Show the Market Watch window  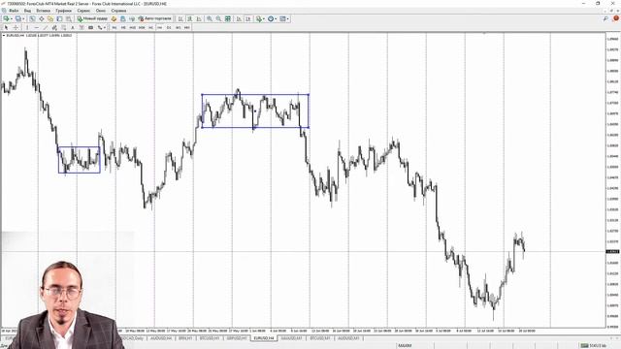[32, 18]
